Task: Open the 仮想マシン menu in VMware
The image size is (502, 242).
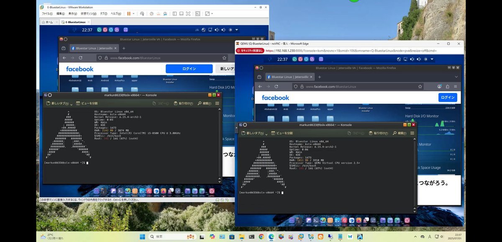Action: (89, 14)
